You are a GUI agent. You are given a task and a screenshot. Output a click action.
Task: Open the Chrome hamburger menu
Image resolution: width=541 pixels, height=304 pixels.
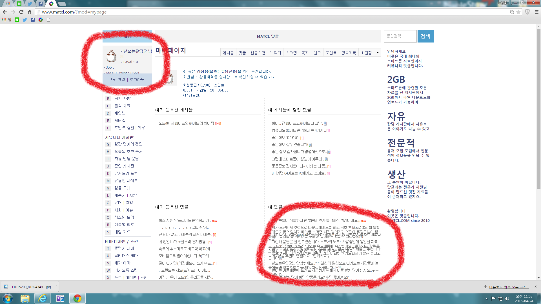click(536, 12)
